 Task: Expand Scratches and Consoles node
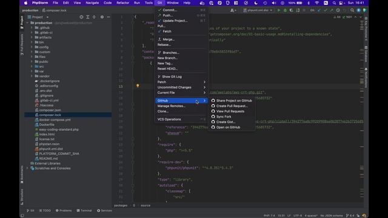point(27,168)
